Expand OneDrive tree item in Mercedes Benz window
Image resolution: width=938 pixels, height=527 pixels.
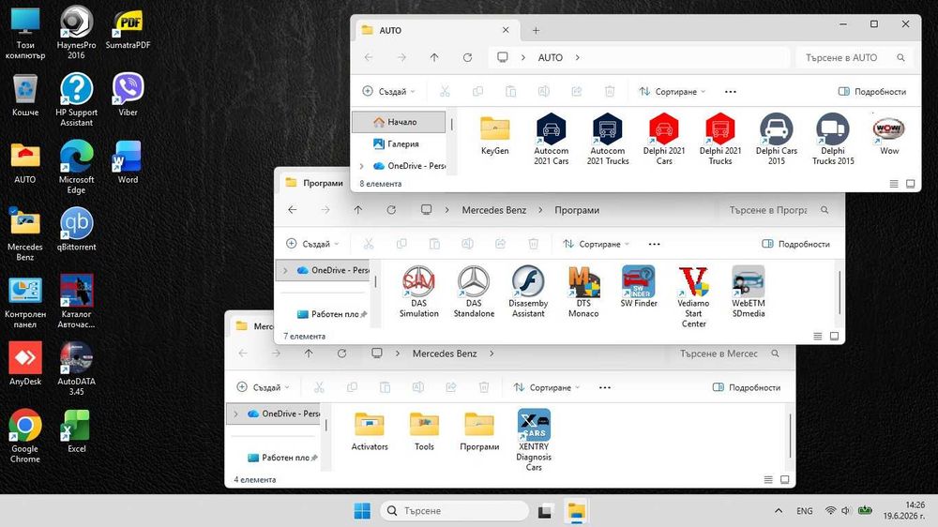tap(235, 414)
